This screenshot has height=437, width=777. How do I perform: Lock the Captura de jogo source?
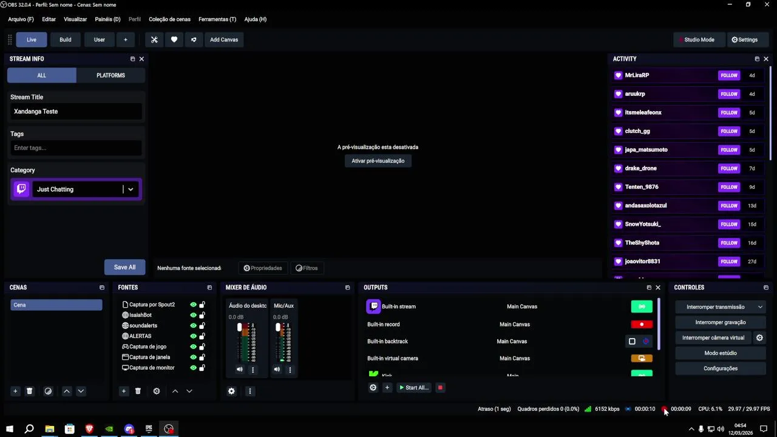click(x=202, y=347)
